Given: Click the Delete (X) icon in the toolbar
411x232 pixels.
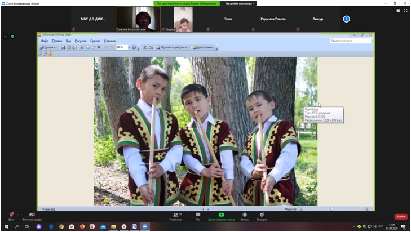Looking at the screenshot, I should click(99, 47).
